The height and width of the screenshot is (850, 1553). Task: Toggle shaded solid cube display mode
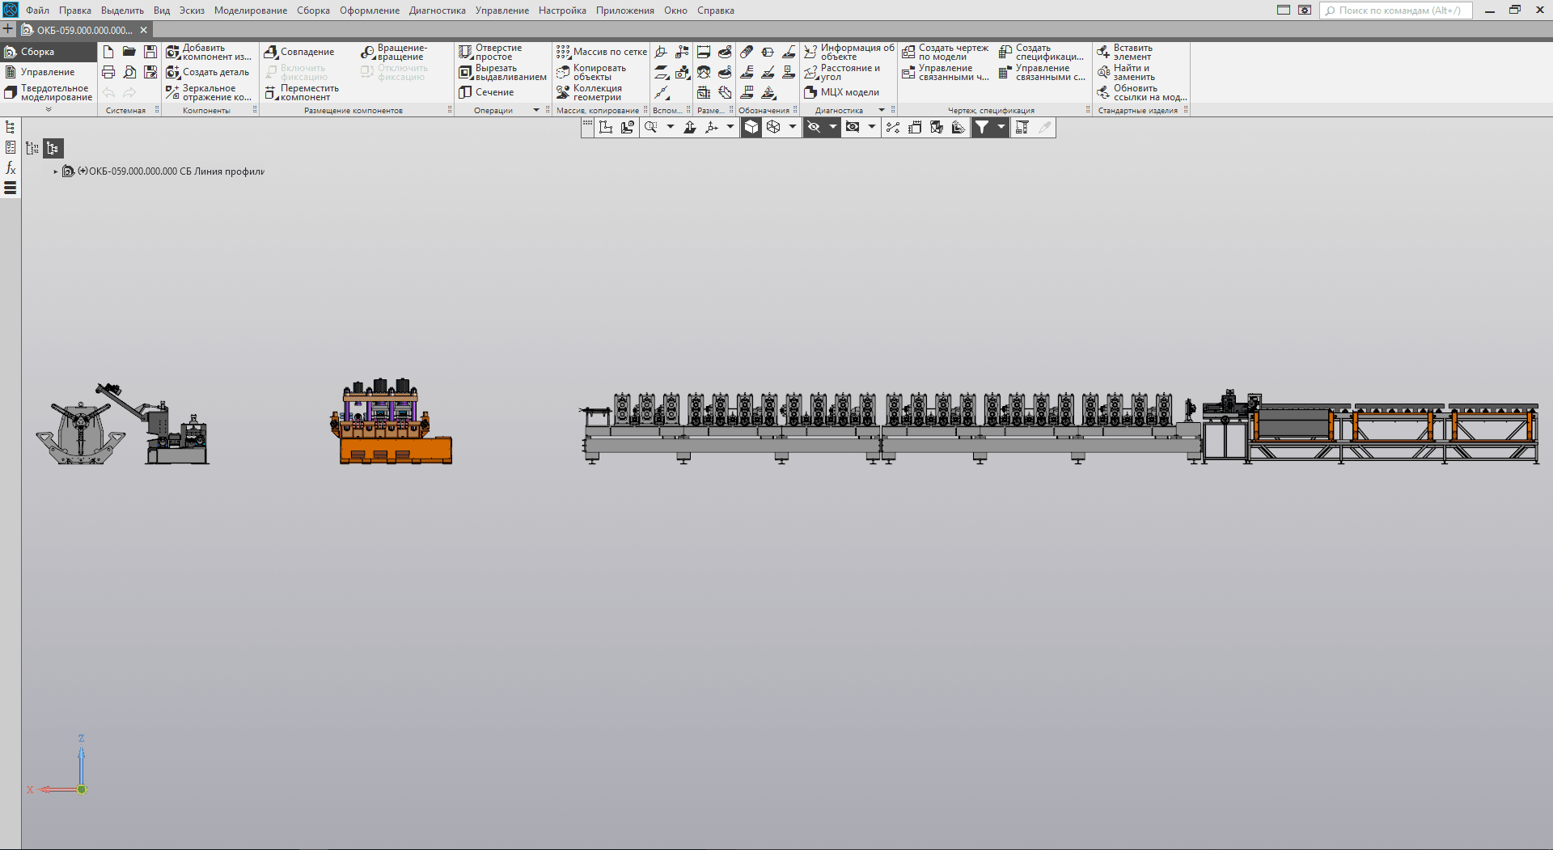pyautogui.click(x=751, y=127)
